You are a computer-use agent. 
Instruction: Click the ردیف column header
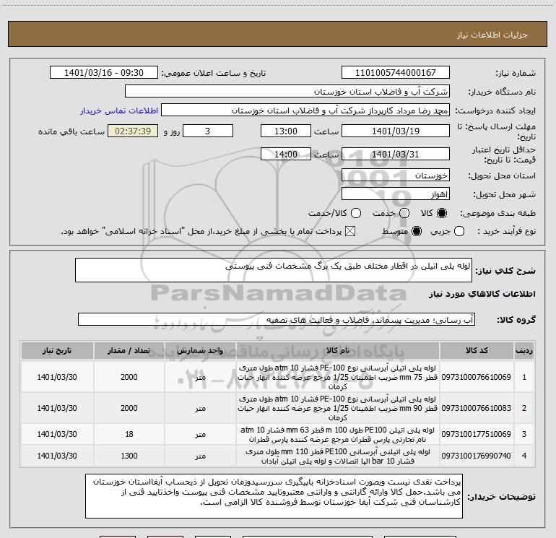(x=524, y=351)
